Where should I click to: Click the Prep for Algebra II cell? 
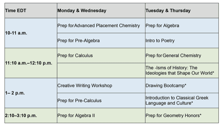[101, 116]
